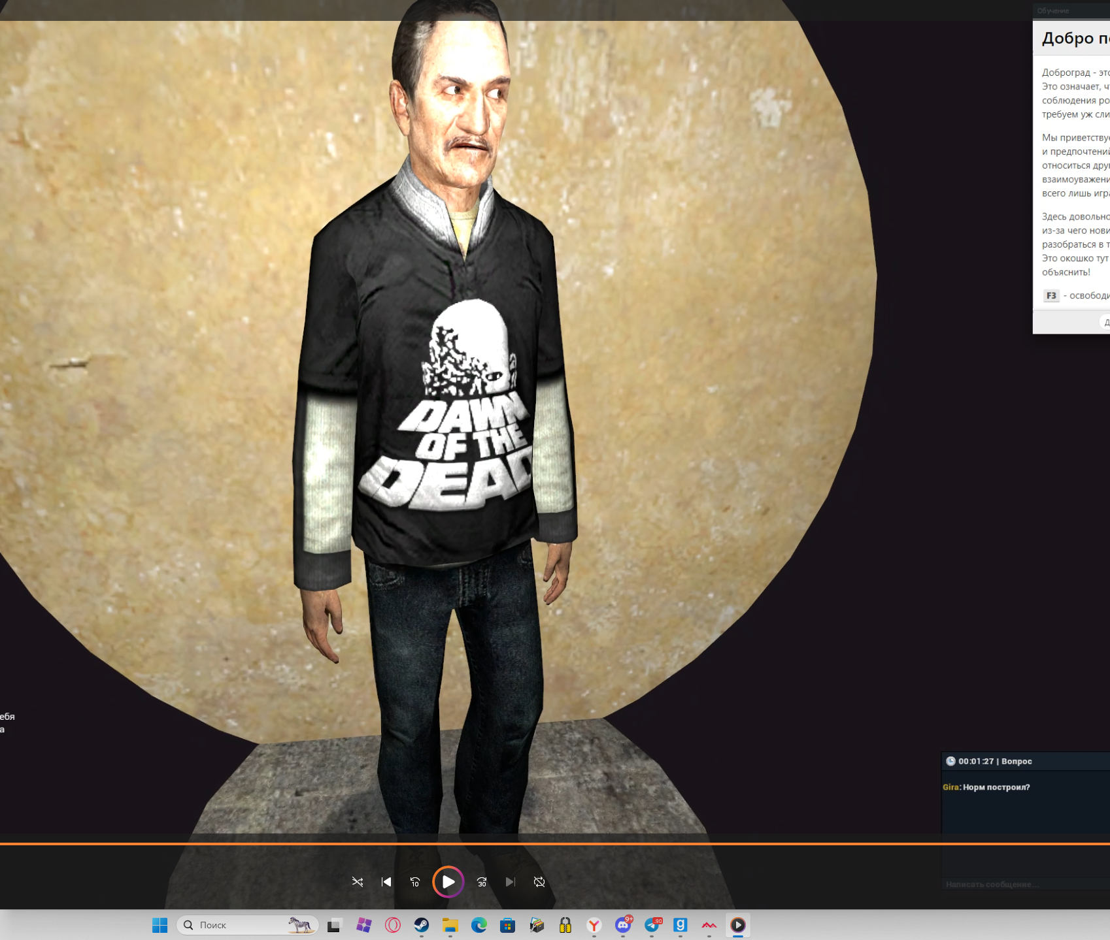Open Windows Start menu

tap(160, 925)
